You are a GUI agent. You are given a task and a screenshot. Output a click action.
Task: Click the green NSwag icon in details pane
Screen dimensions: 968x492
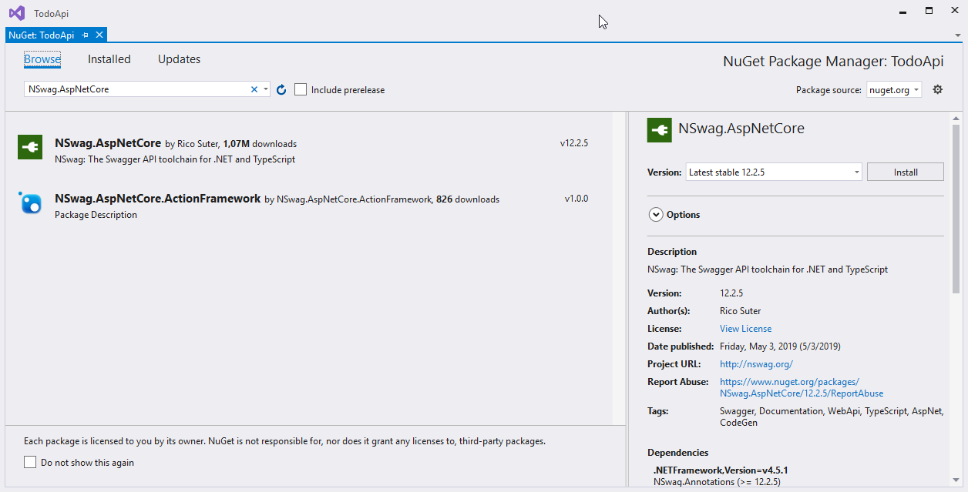click(x=660, y=130)
